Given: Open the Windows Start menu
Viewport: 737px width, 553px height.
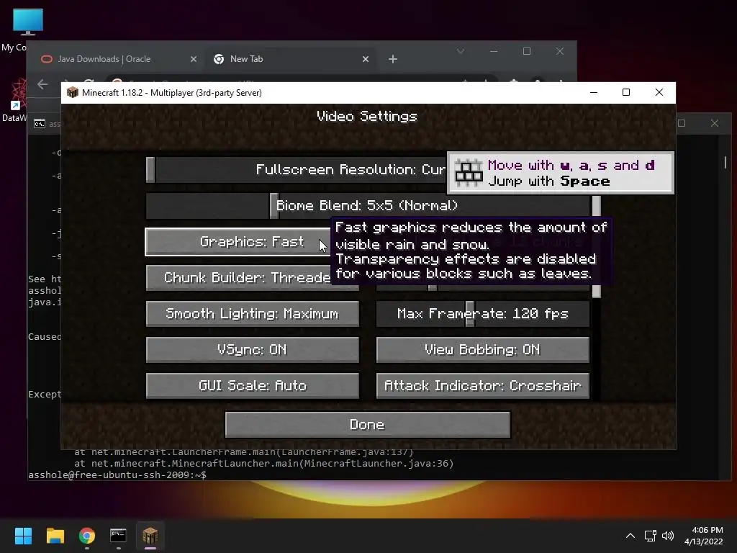Looking at the screenshot, I should coord(23,536).
